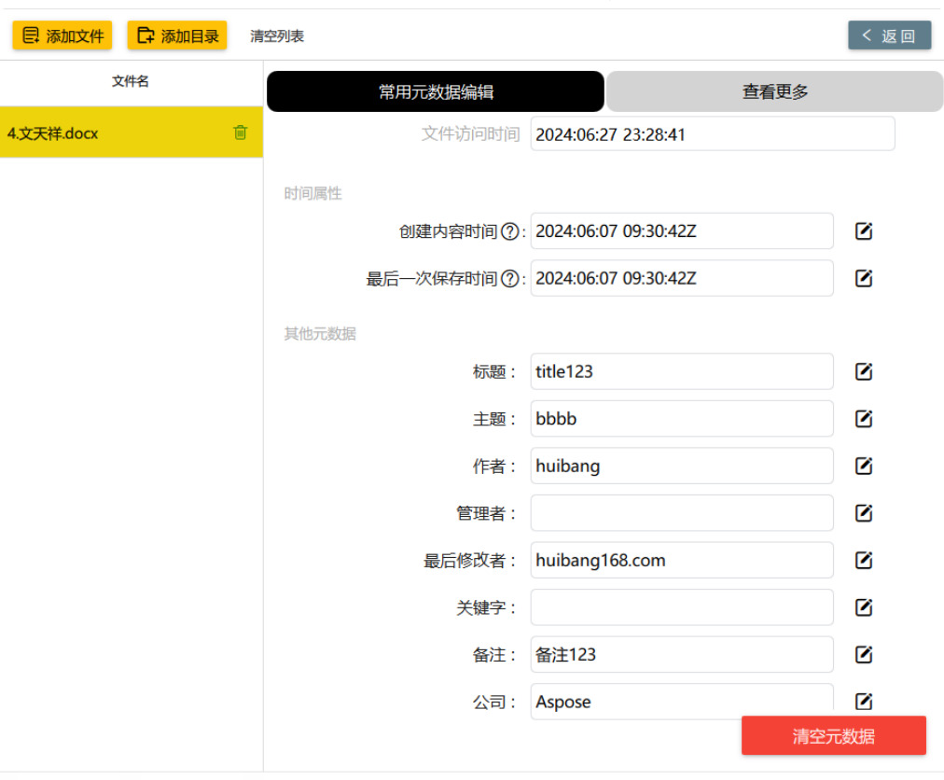Image resolution: width=944 pixels, height=780 pixels.
Task: Switch to the 常用元数据编辑 tab
Action: pyautogui.click(x=436, y=91)
